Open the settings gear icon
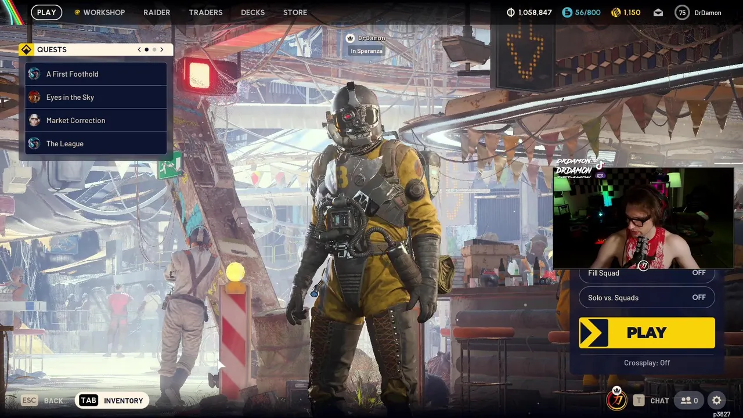Screen dimensions: 743x418 [x=717, y=401]
